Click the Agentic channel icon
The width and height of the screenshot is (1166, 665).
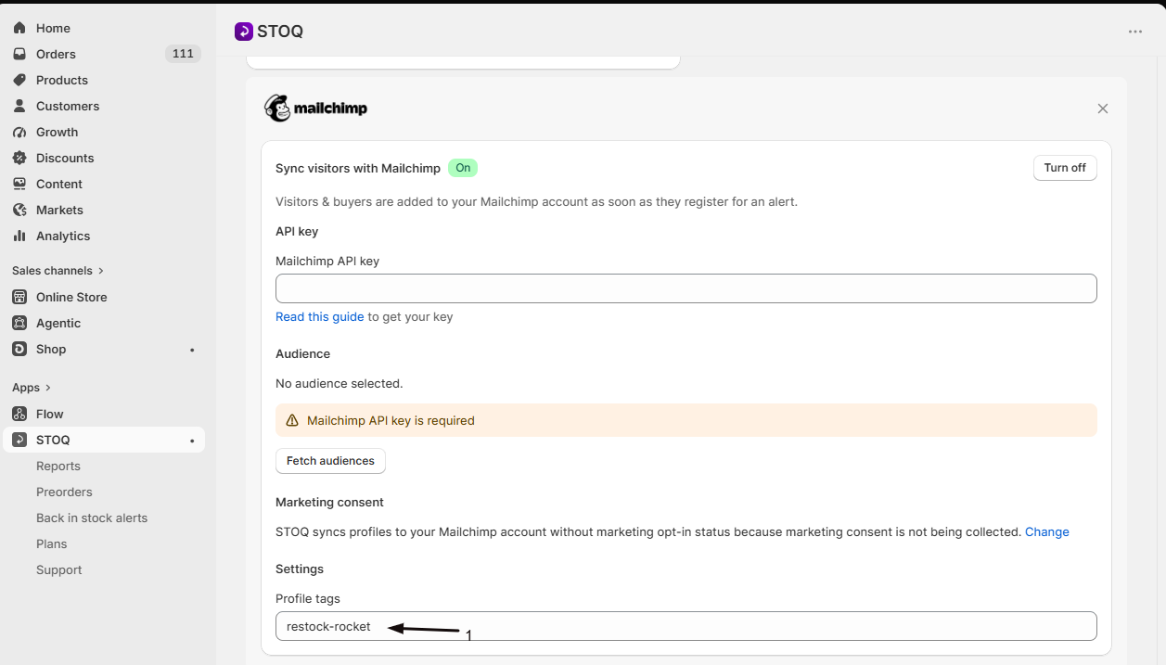19,323
